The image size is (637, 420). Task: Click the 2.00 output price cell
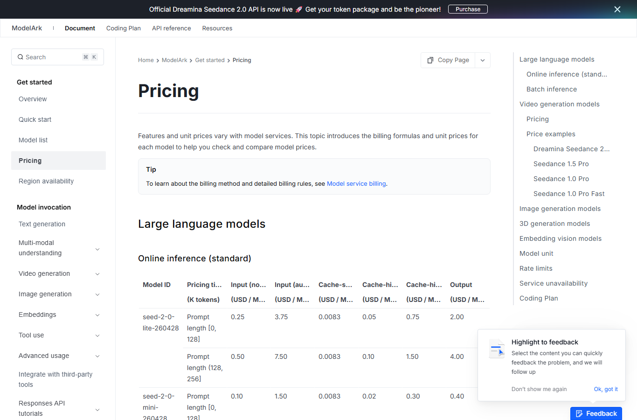(457, 317)
